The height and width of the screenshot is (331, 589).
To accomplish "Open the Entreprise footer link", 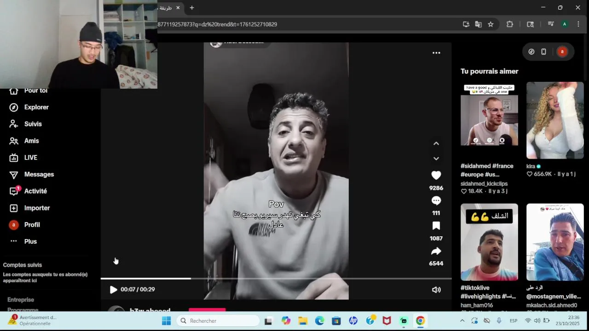I will coord(21,300).
